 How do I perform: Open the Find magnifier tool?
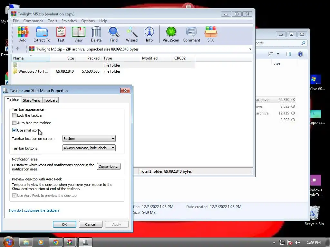click(114, 34)
